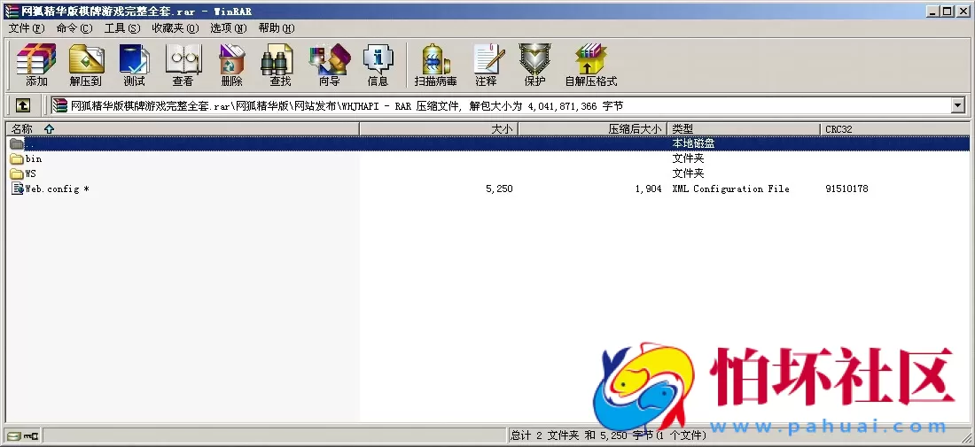This screenshot has height=447, width=975.
Task: Launch the 向导 (Wizard) icon
Action: coord(329,65)
